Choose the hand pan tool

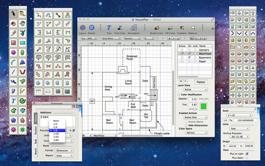coord(22,23)
